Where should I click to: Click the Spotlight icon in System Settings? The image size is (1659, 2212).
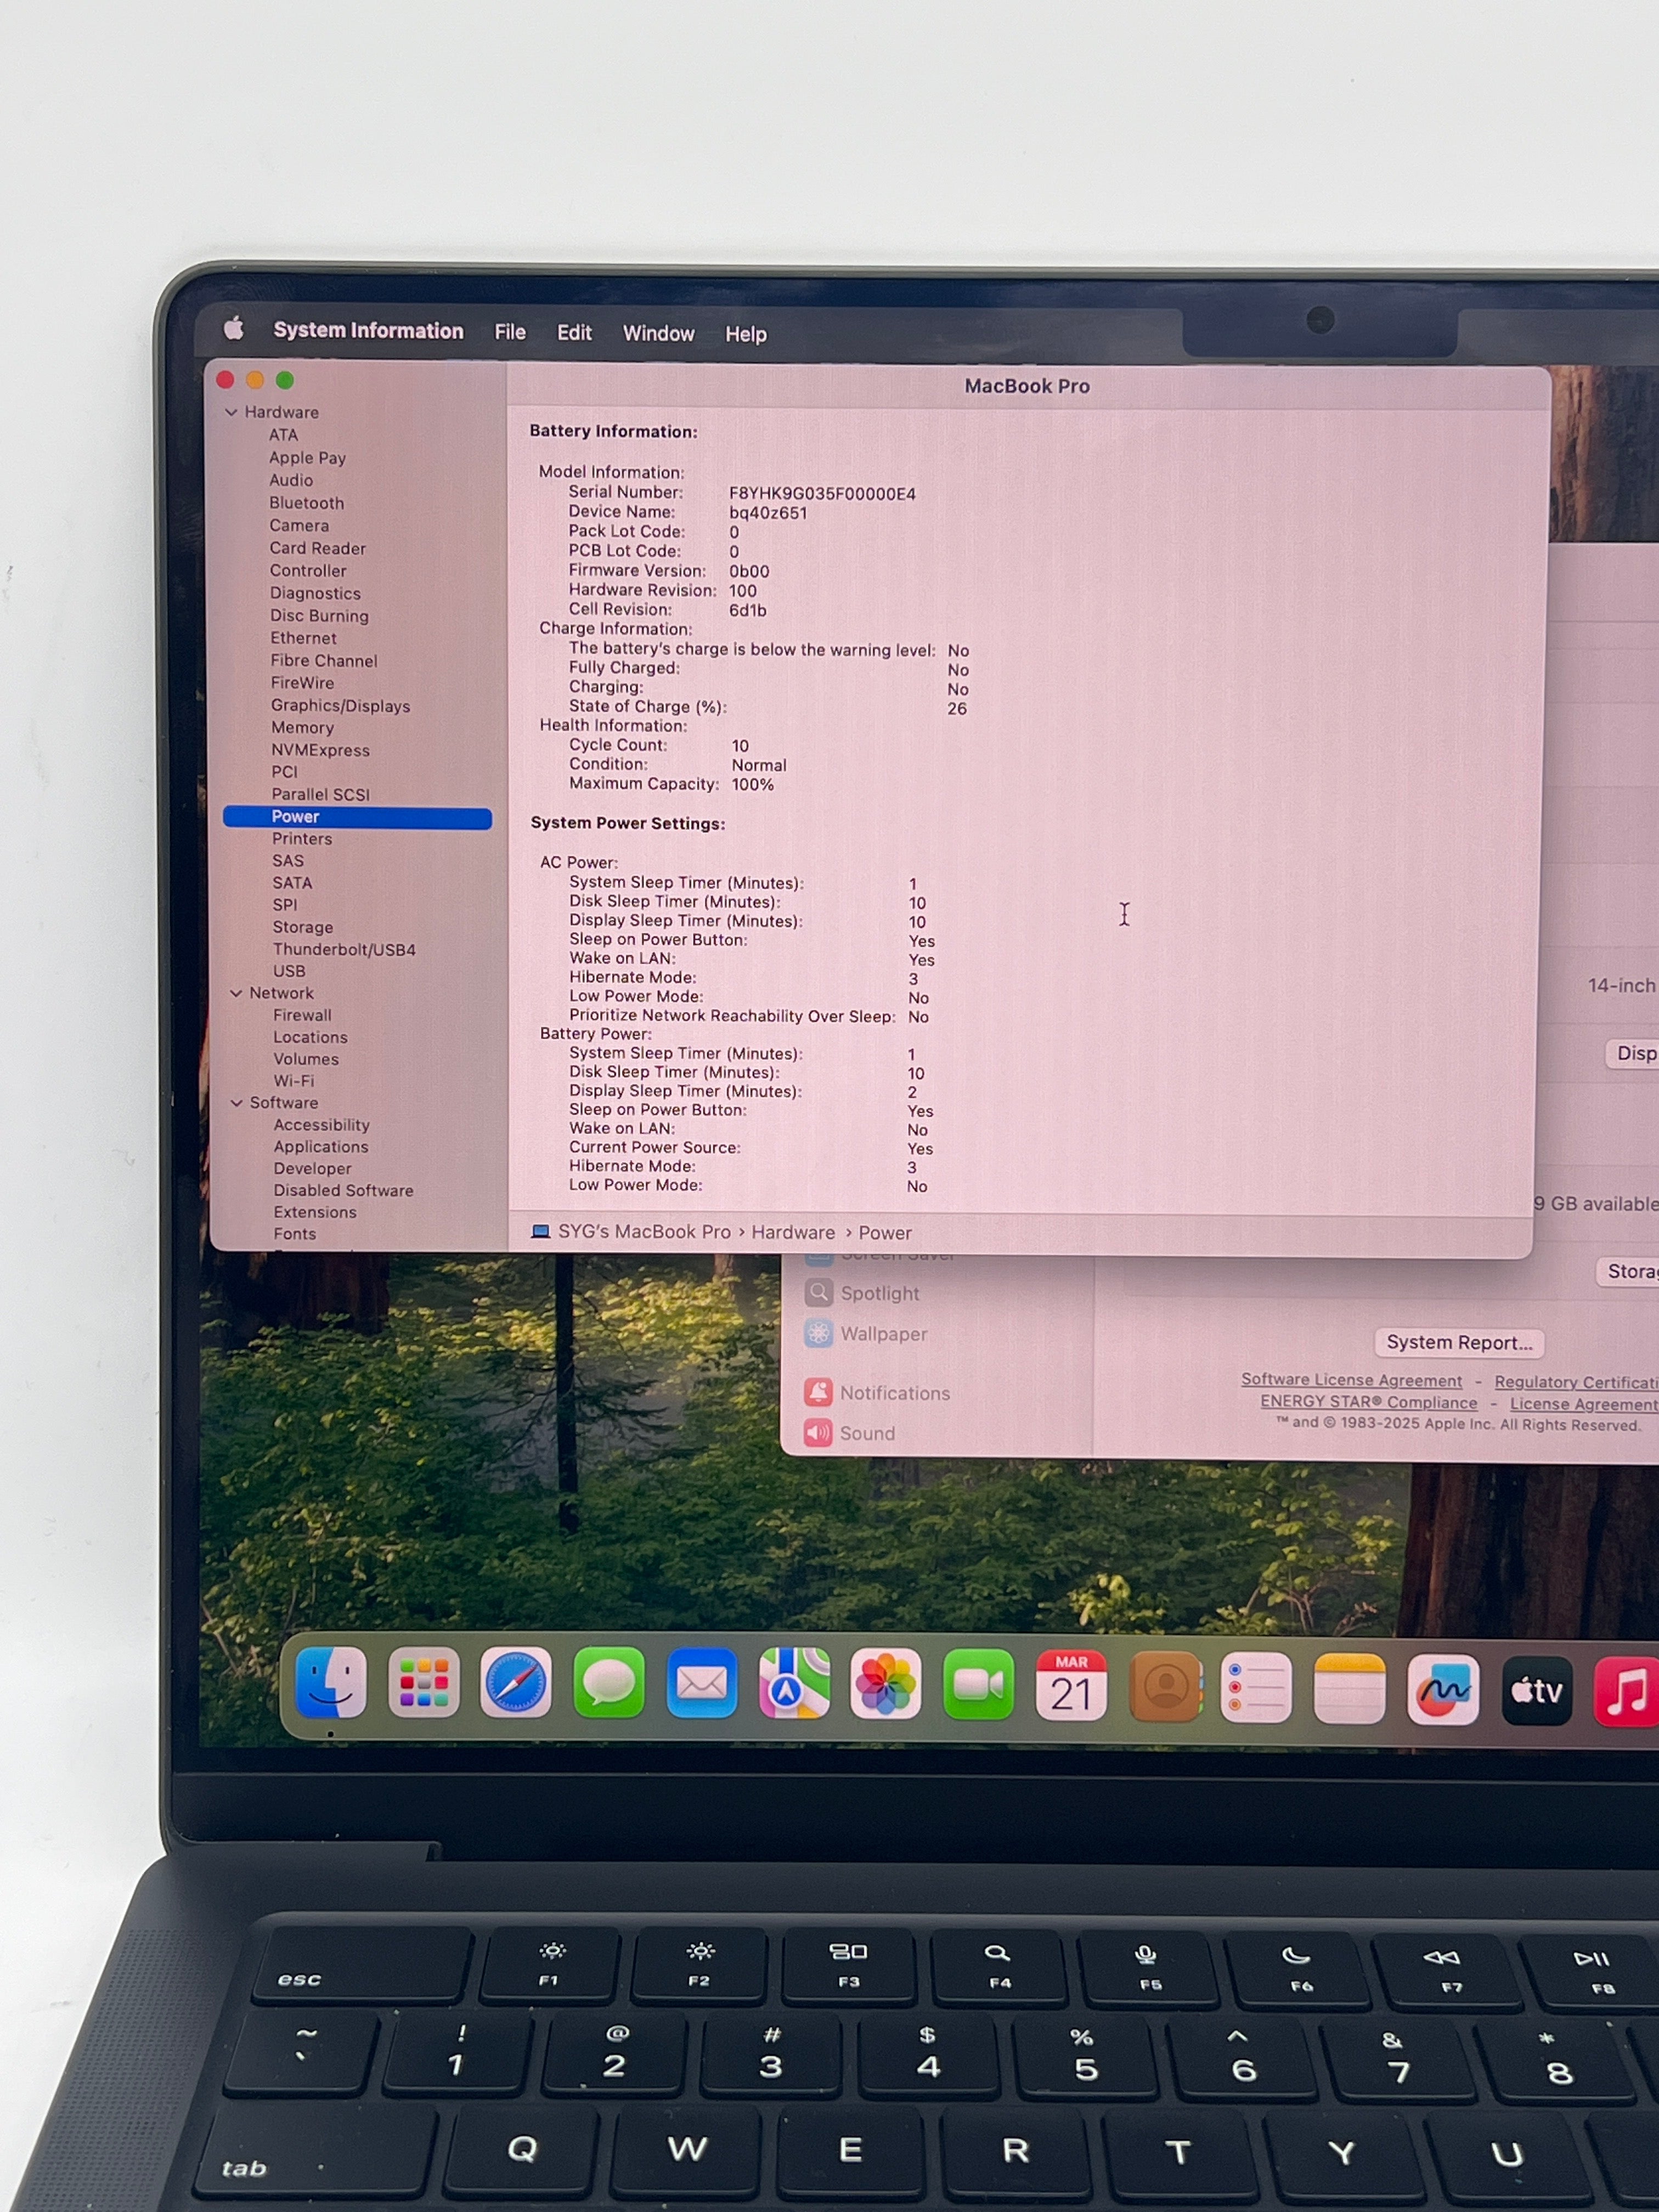819,1293
